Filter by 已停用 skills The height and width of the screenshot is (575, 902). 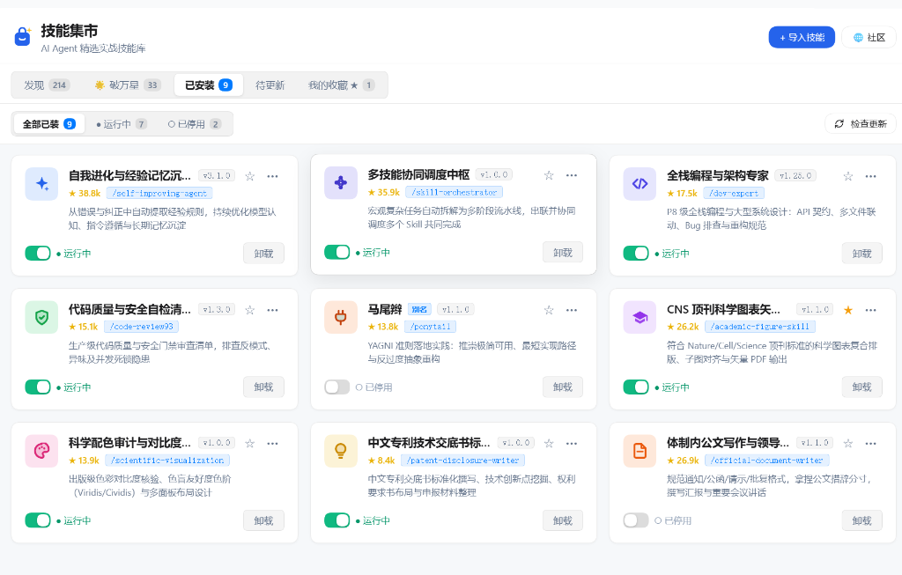194,124
